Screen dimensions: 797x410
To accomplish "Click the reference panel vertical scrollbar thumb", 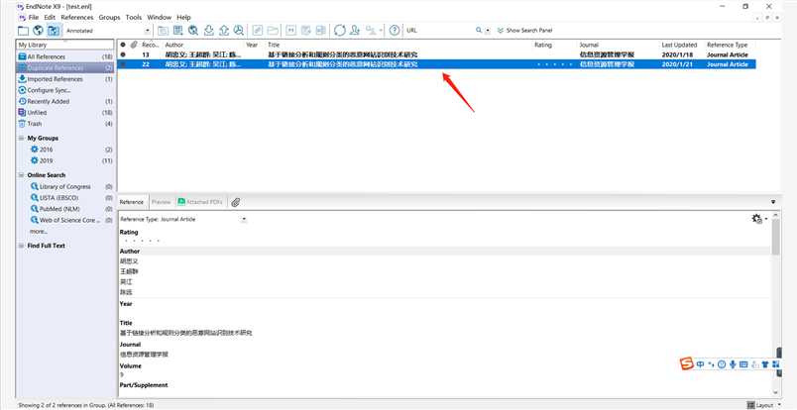I will 775,237.
